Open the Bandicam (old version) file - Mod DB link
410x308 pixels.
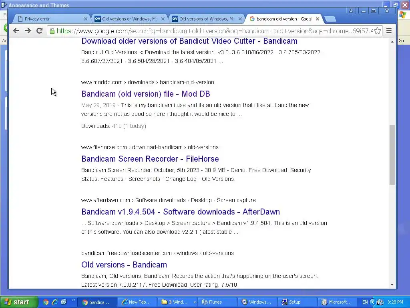tap(146, 94)
